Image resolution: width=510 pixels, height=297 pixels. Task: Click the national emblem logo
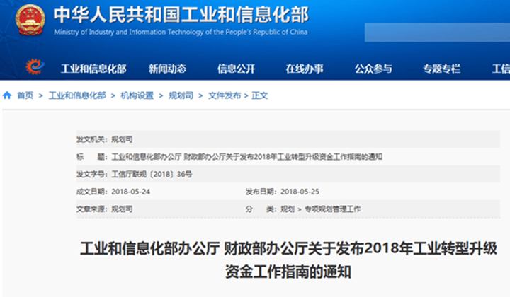(x=30, y=20)
